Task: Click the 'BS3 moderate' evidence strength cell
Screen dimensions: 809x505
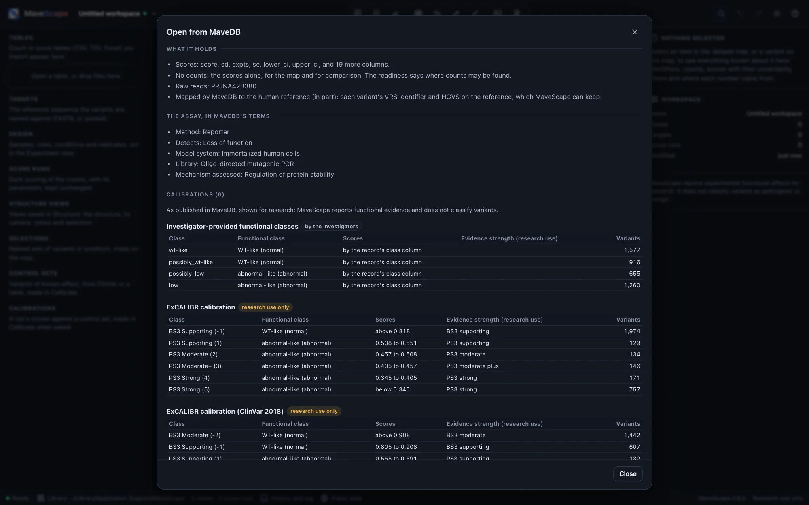Action: click(466, 435)
